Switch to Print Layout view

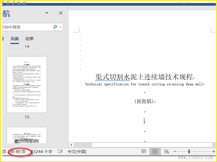(x=155, y=151)
